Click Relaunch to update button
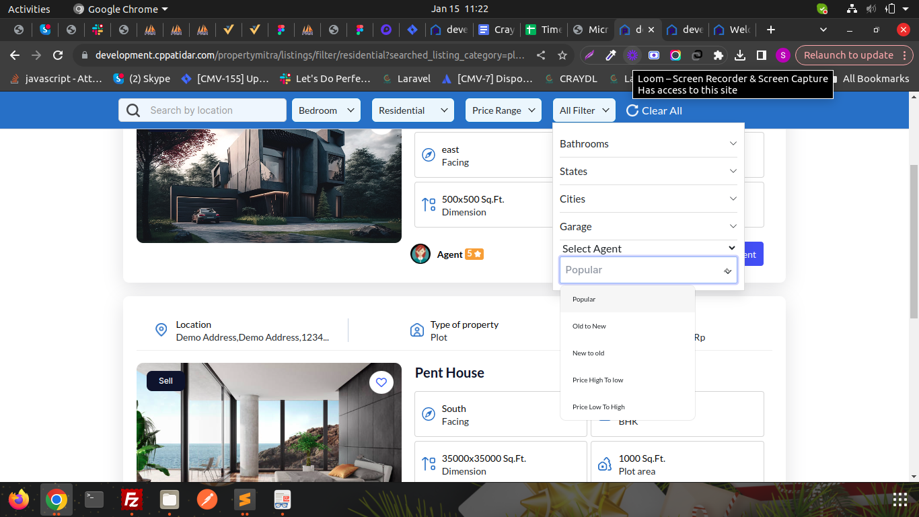919x517 pixels. (848, 55)
